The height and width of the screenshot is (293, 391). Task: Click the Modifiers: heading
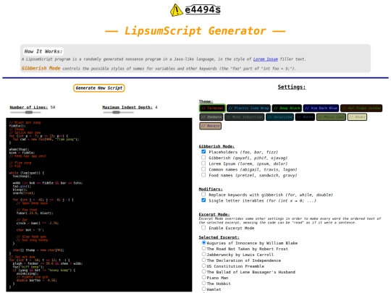click(x=211, y=189)
